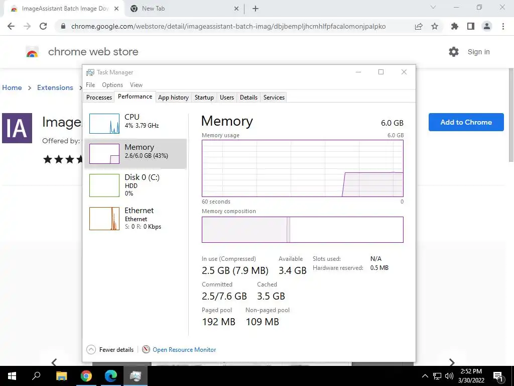514x386 pixels.
Task: Click the Memory composition bar
Action: pyautogui.click(x=303, y=229)
